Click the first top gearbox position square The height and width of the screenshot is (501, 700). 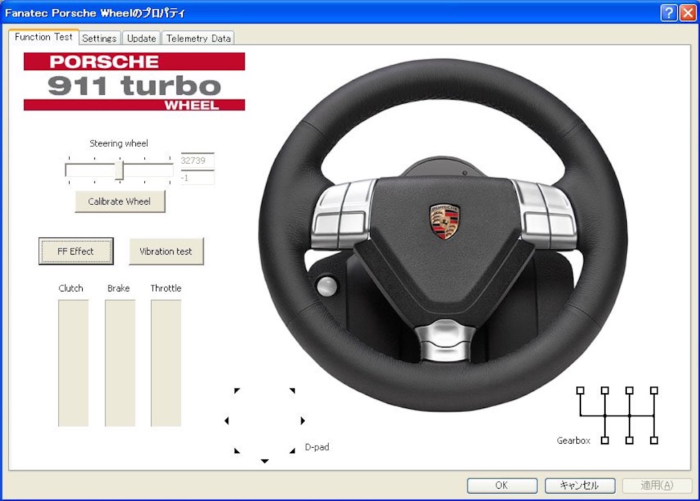tap(580, 390)
